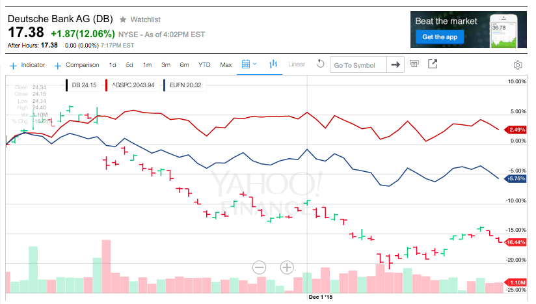Click the EUFN 20.32 legend label

(185, 85)
